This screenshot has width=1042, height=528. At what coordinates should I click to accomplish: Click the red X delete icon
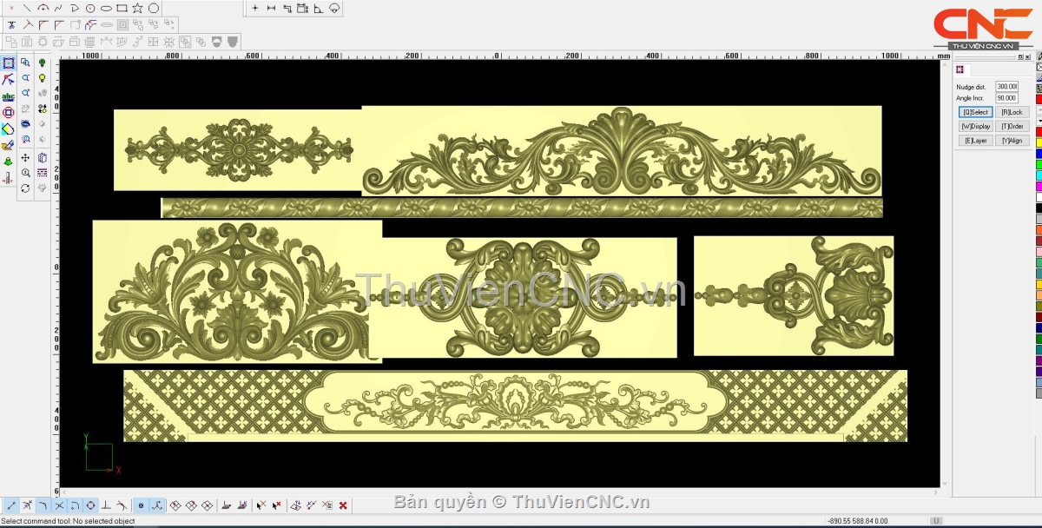coord(343,505)
